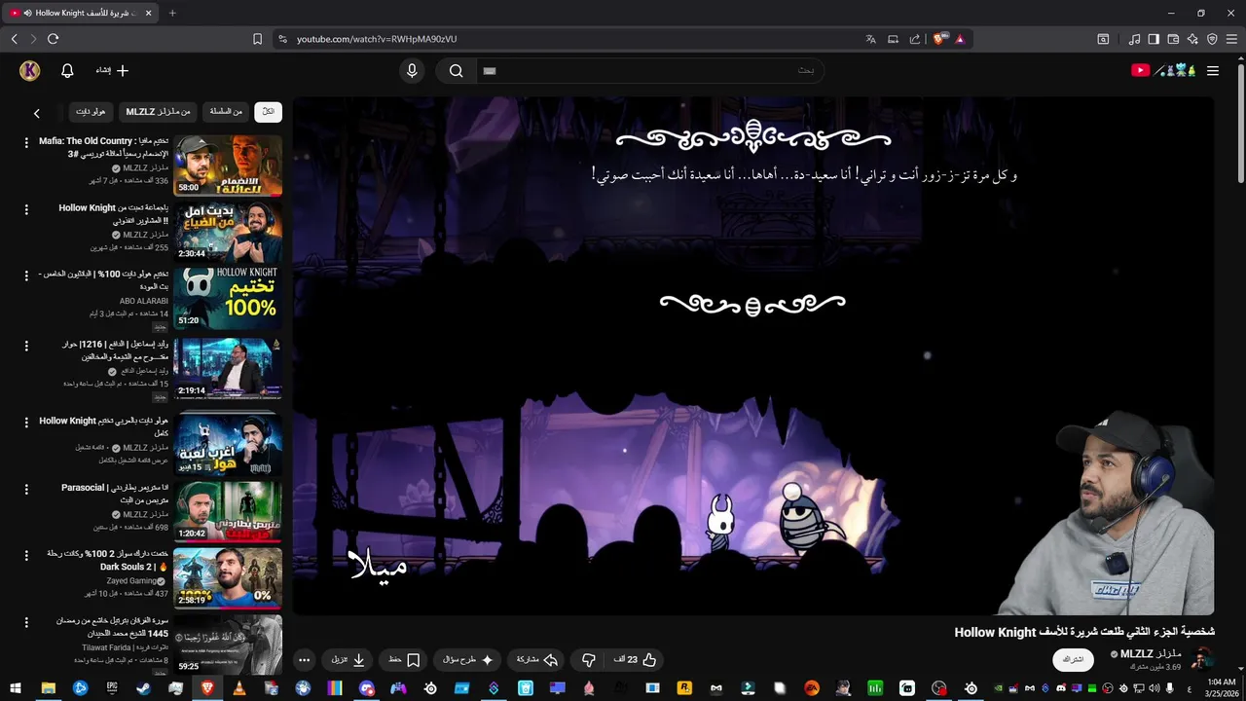Open Brave browser taskbar icon

pos(206,687)
